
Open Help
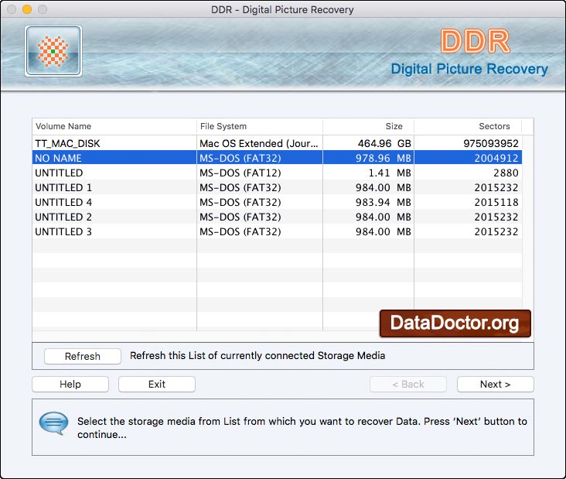pyautogui.click(x=70, y=384)
